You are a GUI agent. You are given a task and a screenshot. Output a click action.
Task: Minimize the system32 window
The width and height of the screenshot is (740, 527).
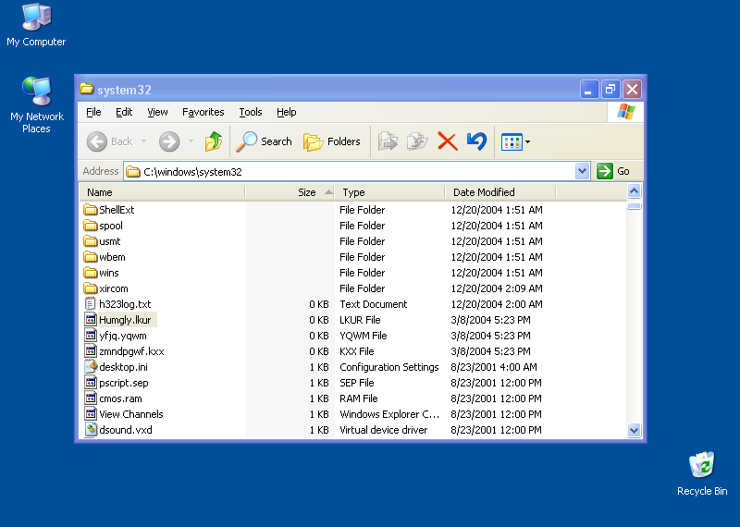[x=589, y=89]
